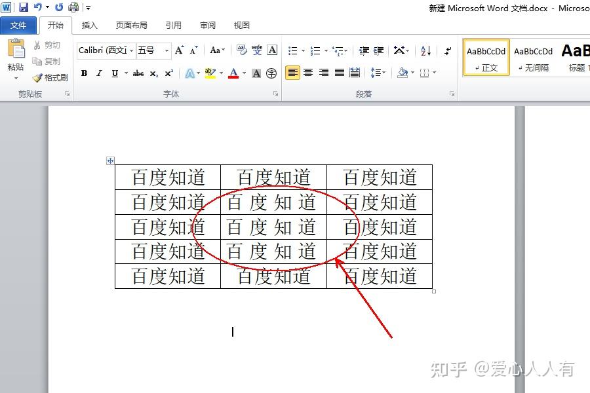Viewport: 590px width, 393px height.
Task: Click the Undo arrow icon
Action: point(37,7)
